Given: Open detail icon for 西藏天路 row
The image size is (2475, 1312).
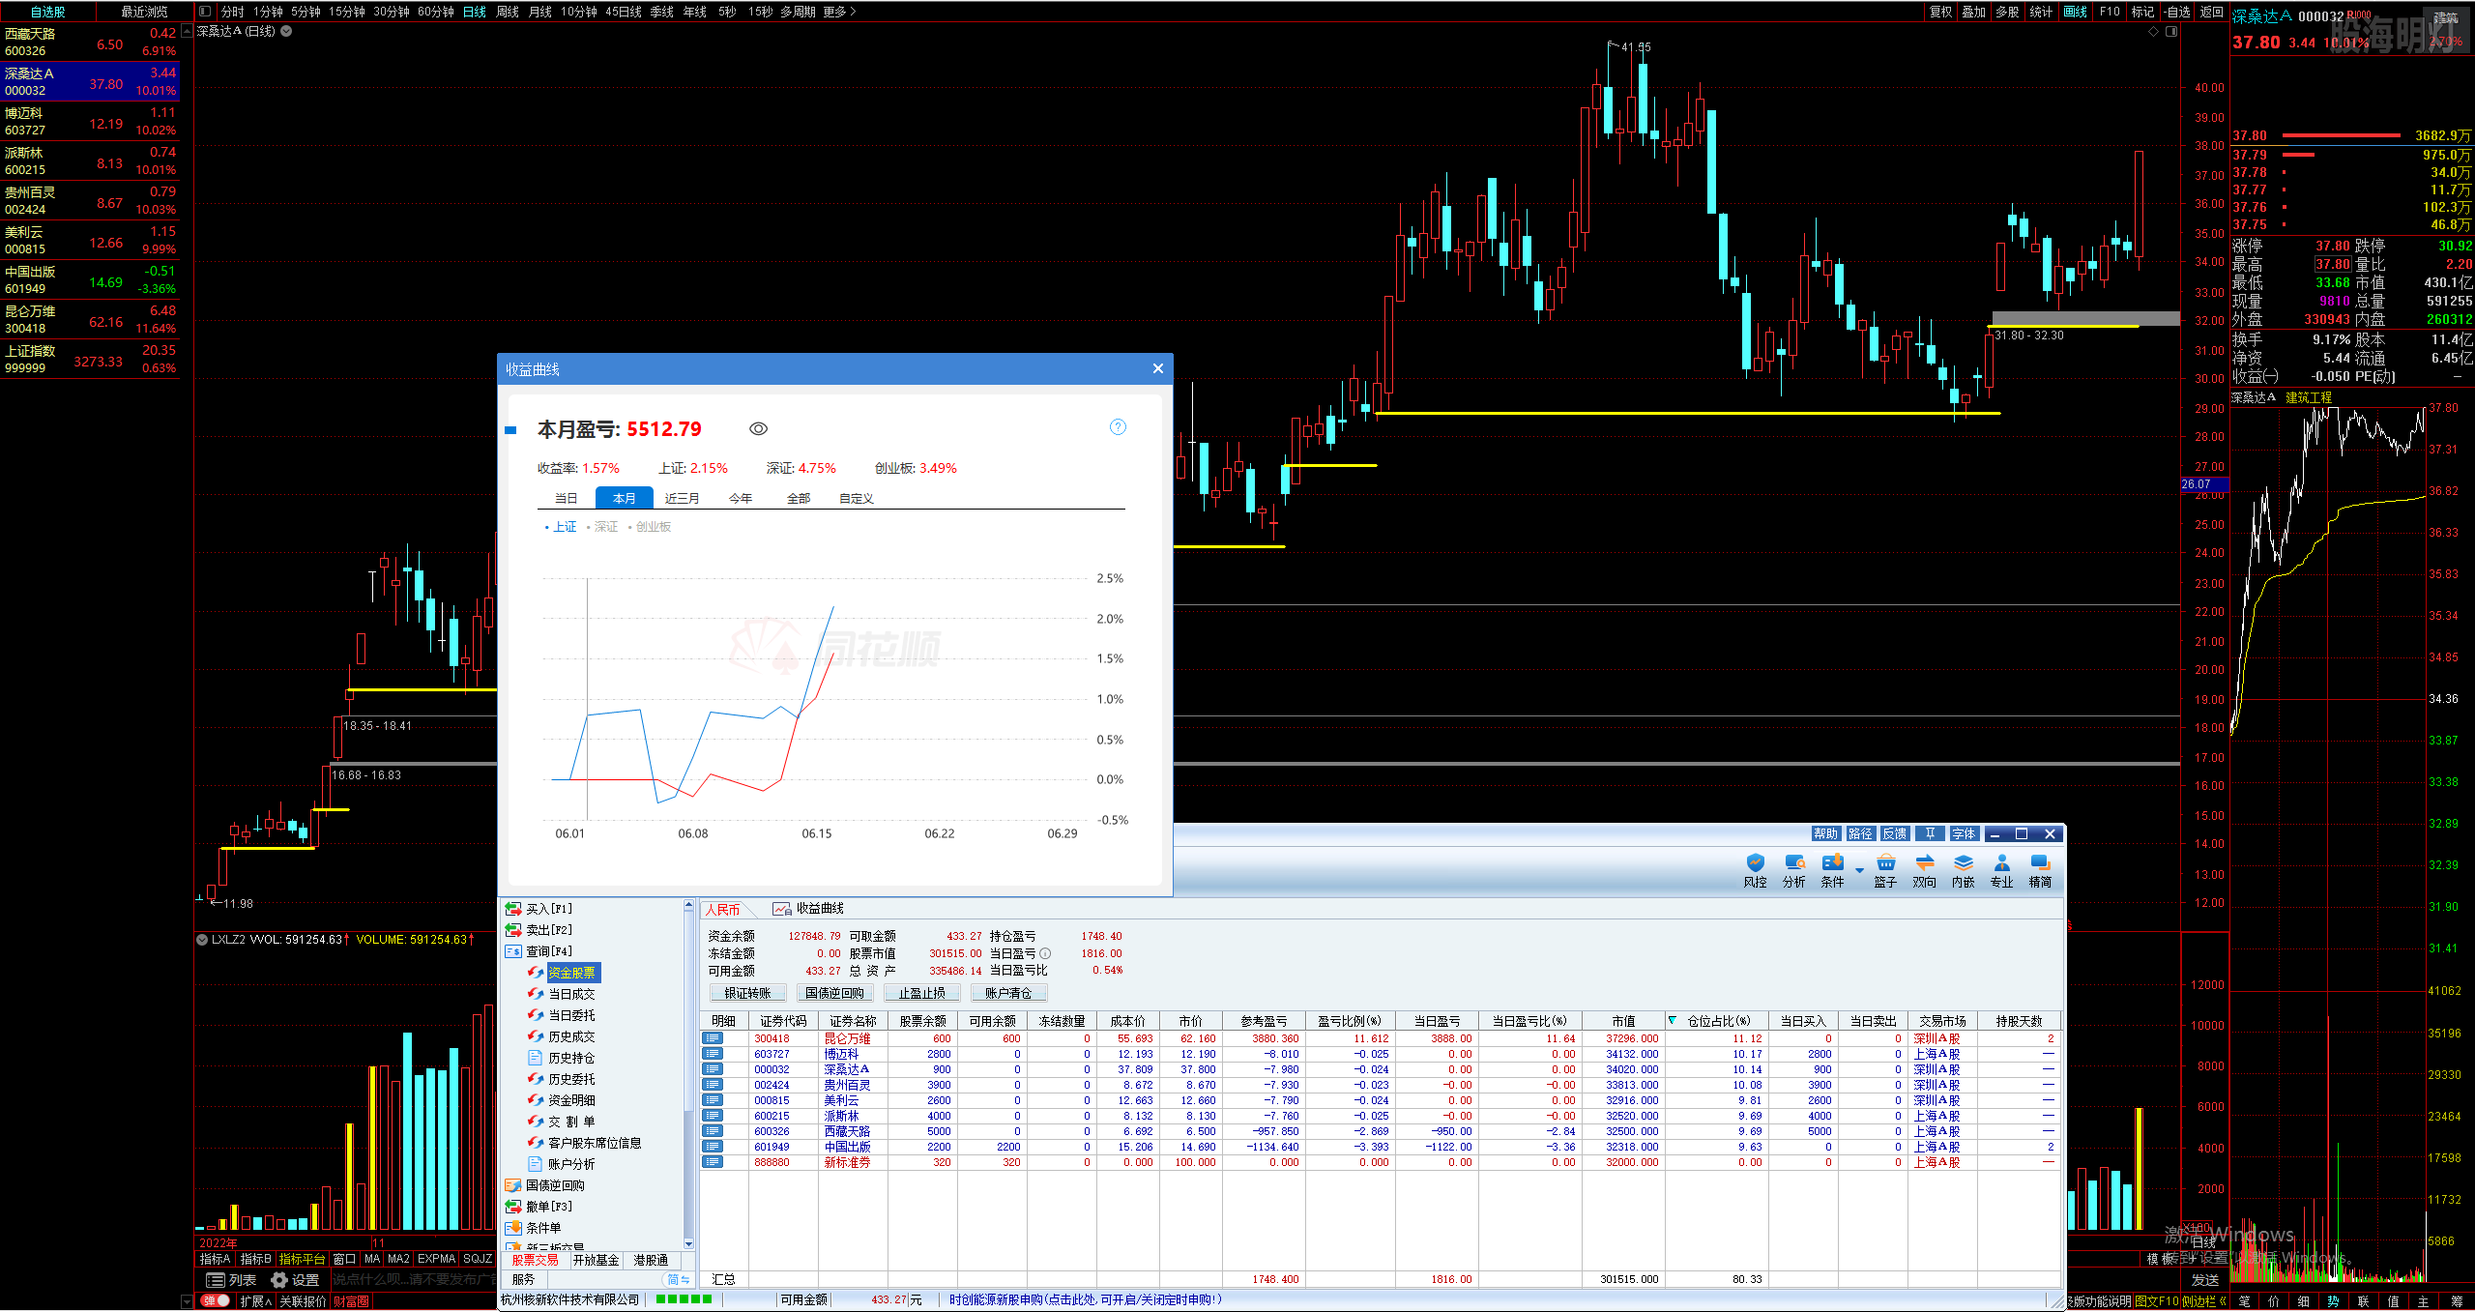Looking at the screenshot, I should click(713, 1131).
